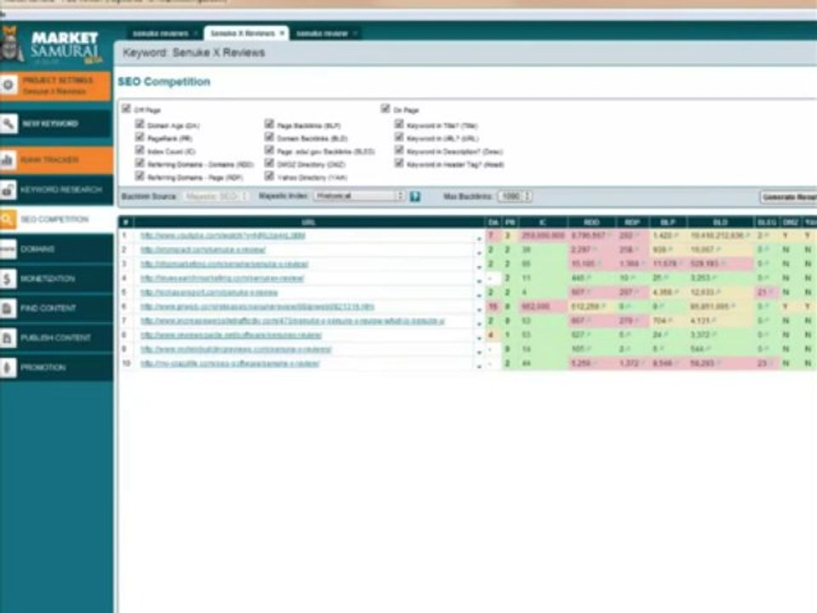
Task: Expand arrow at end of row 10 URL
Action: (479, 366)
